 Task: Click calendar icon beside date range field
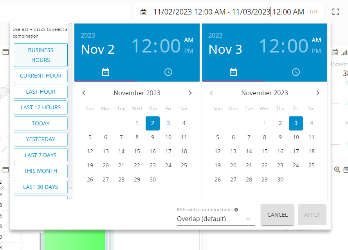144,12
